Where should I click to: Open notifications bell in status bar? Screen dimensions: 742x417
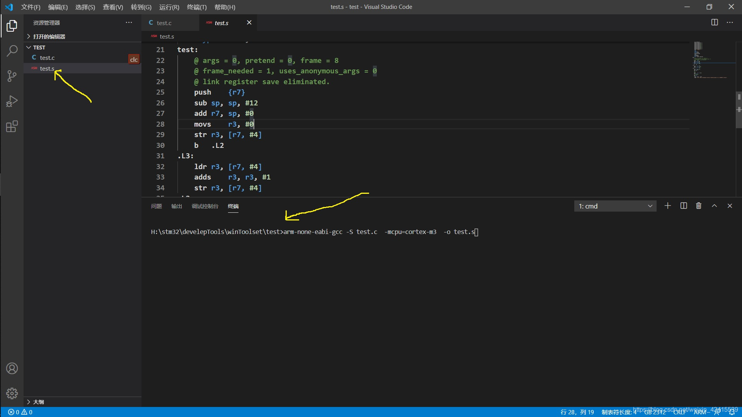pos(732,412)
